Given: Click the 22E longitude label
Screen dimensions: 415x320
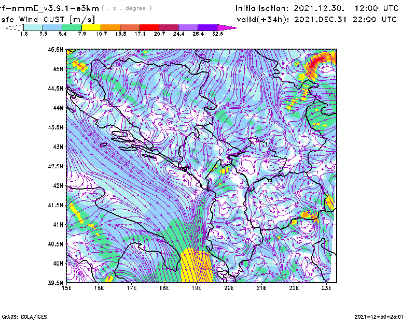Looking at the screenshot, I should tap(294, 288).
